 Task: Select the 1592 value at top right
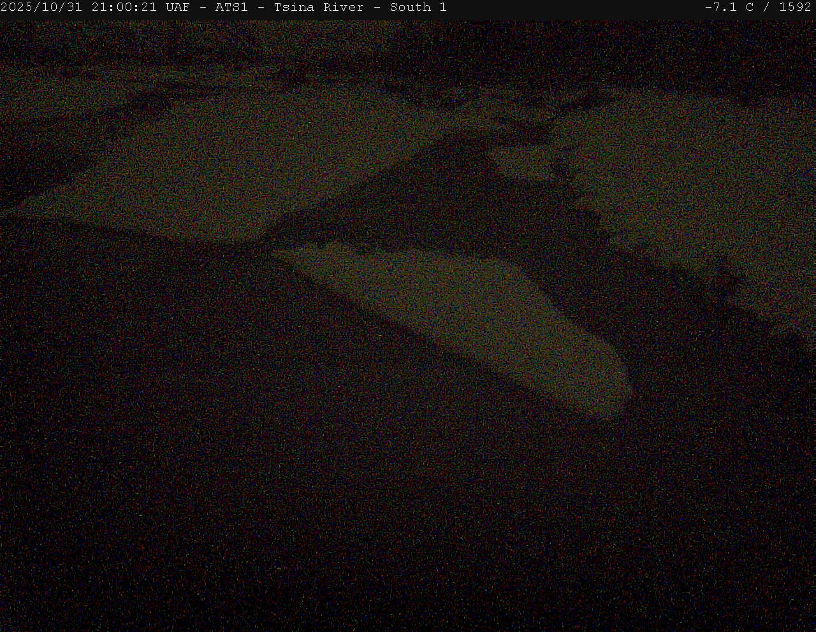tap(795, 8)
